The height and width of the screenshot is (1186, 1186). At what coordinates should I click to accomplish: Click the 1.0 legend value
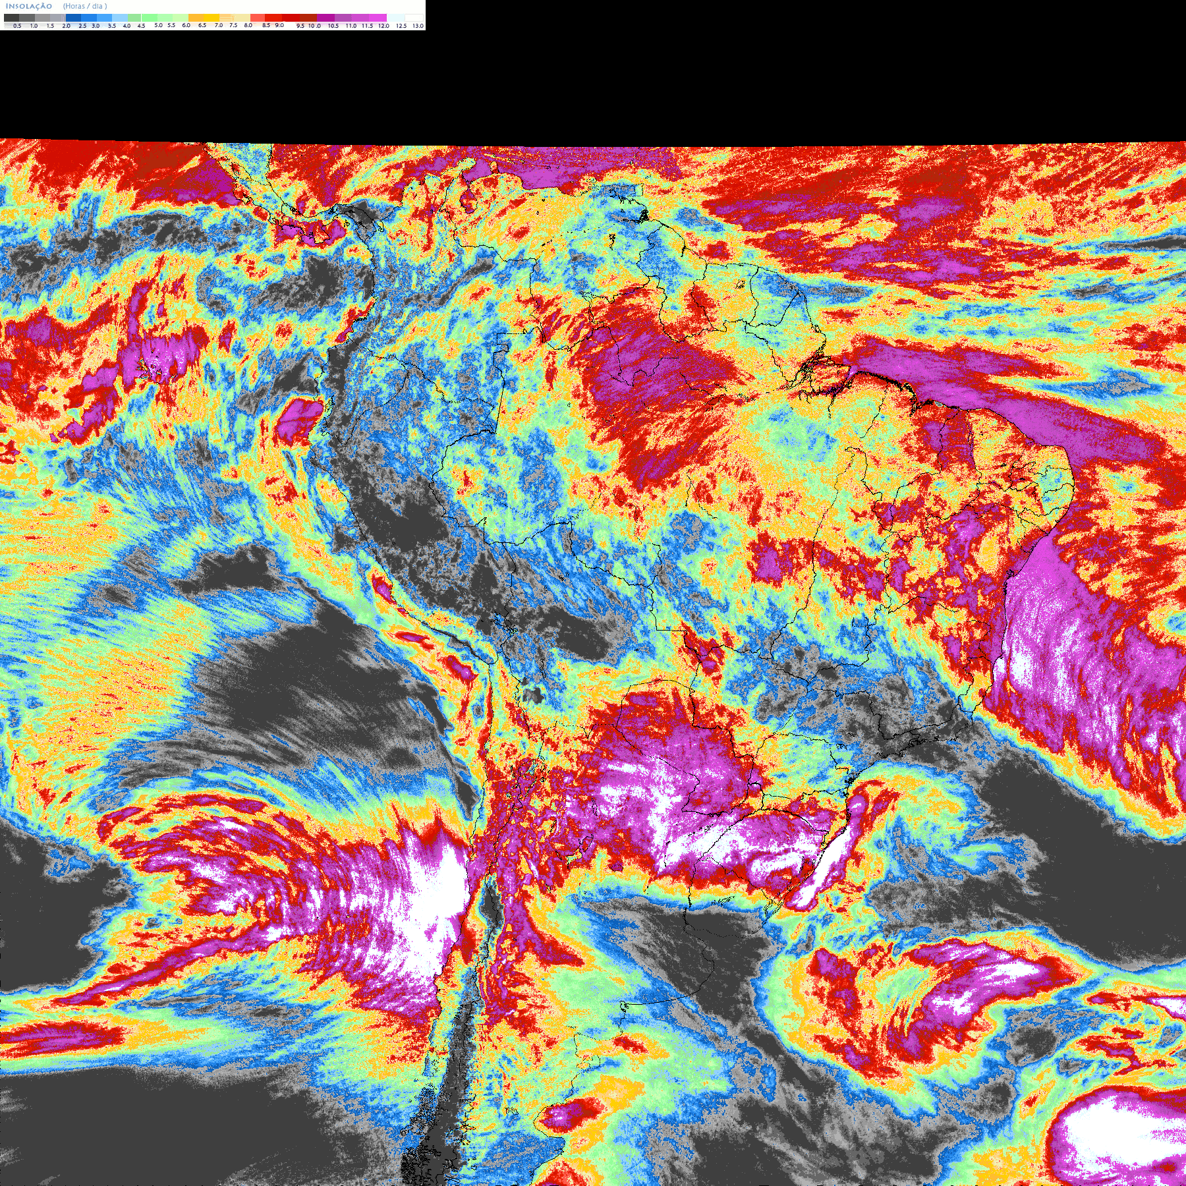pos(34,26)
